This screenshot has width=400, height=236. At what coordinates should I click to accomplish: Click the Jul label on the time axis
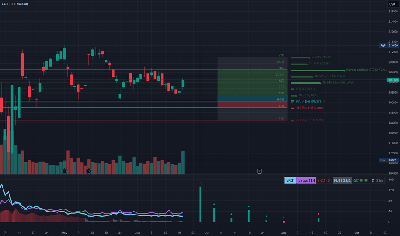(x=207, y=233)
